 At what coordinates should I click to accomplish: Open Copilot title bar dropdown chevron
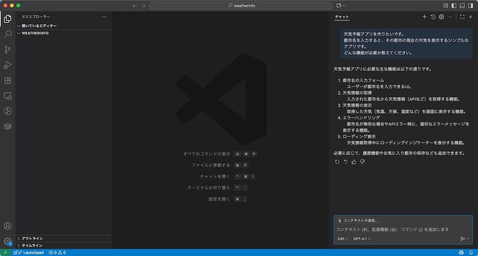pyautogui.click(x=344, y=6)
